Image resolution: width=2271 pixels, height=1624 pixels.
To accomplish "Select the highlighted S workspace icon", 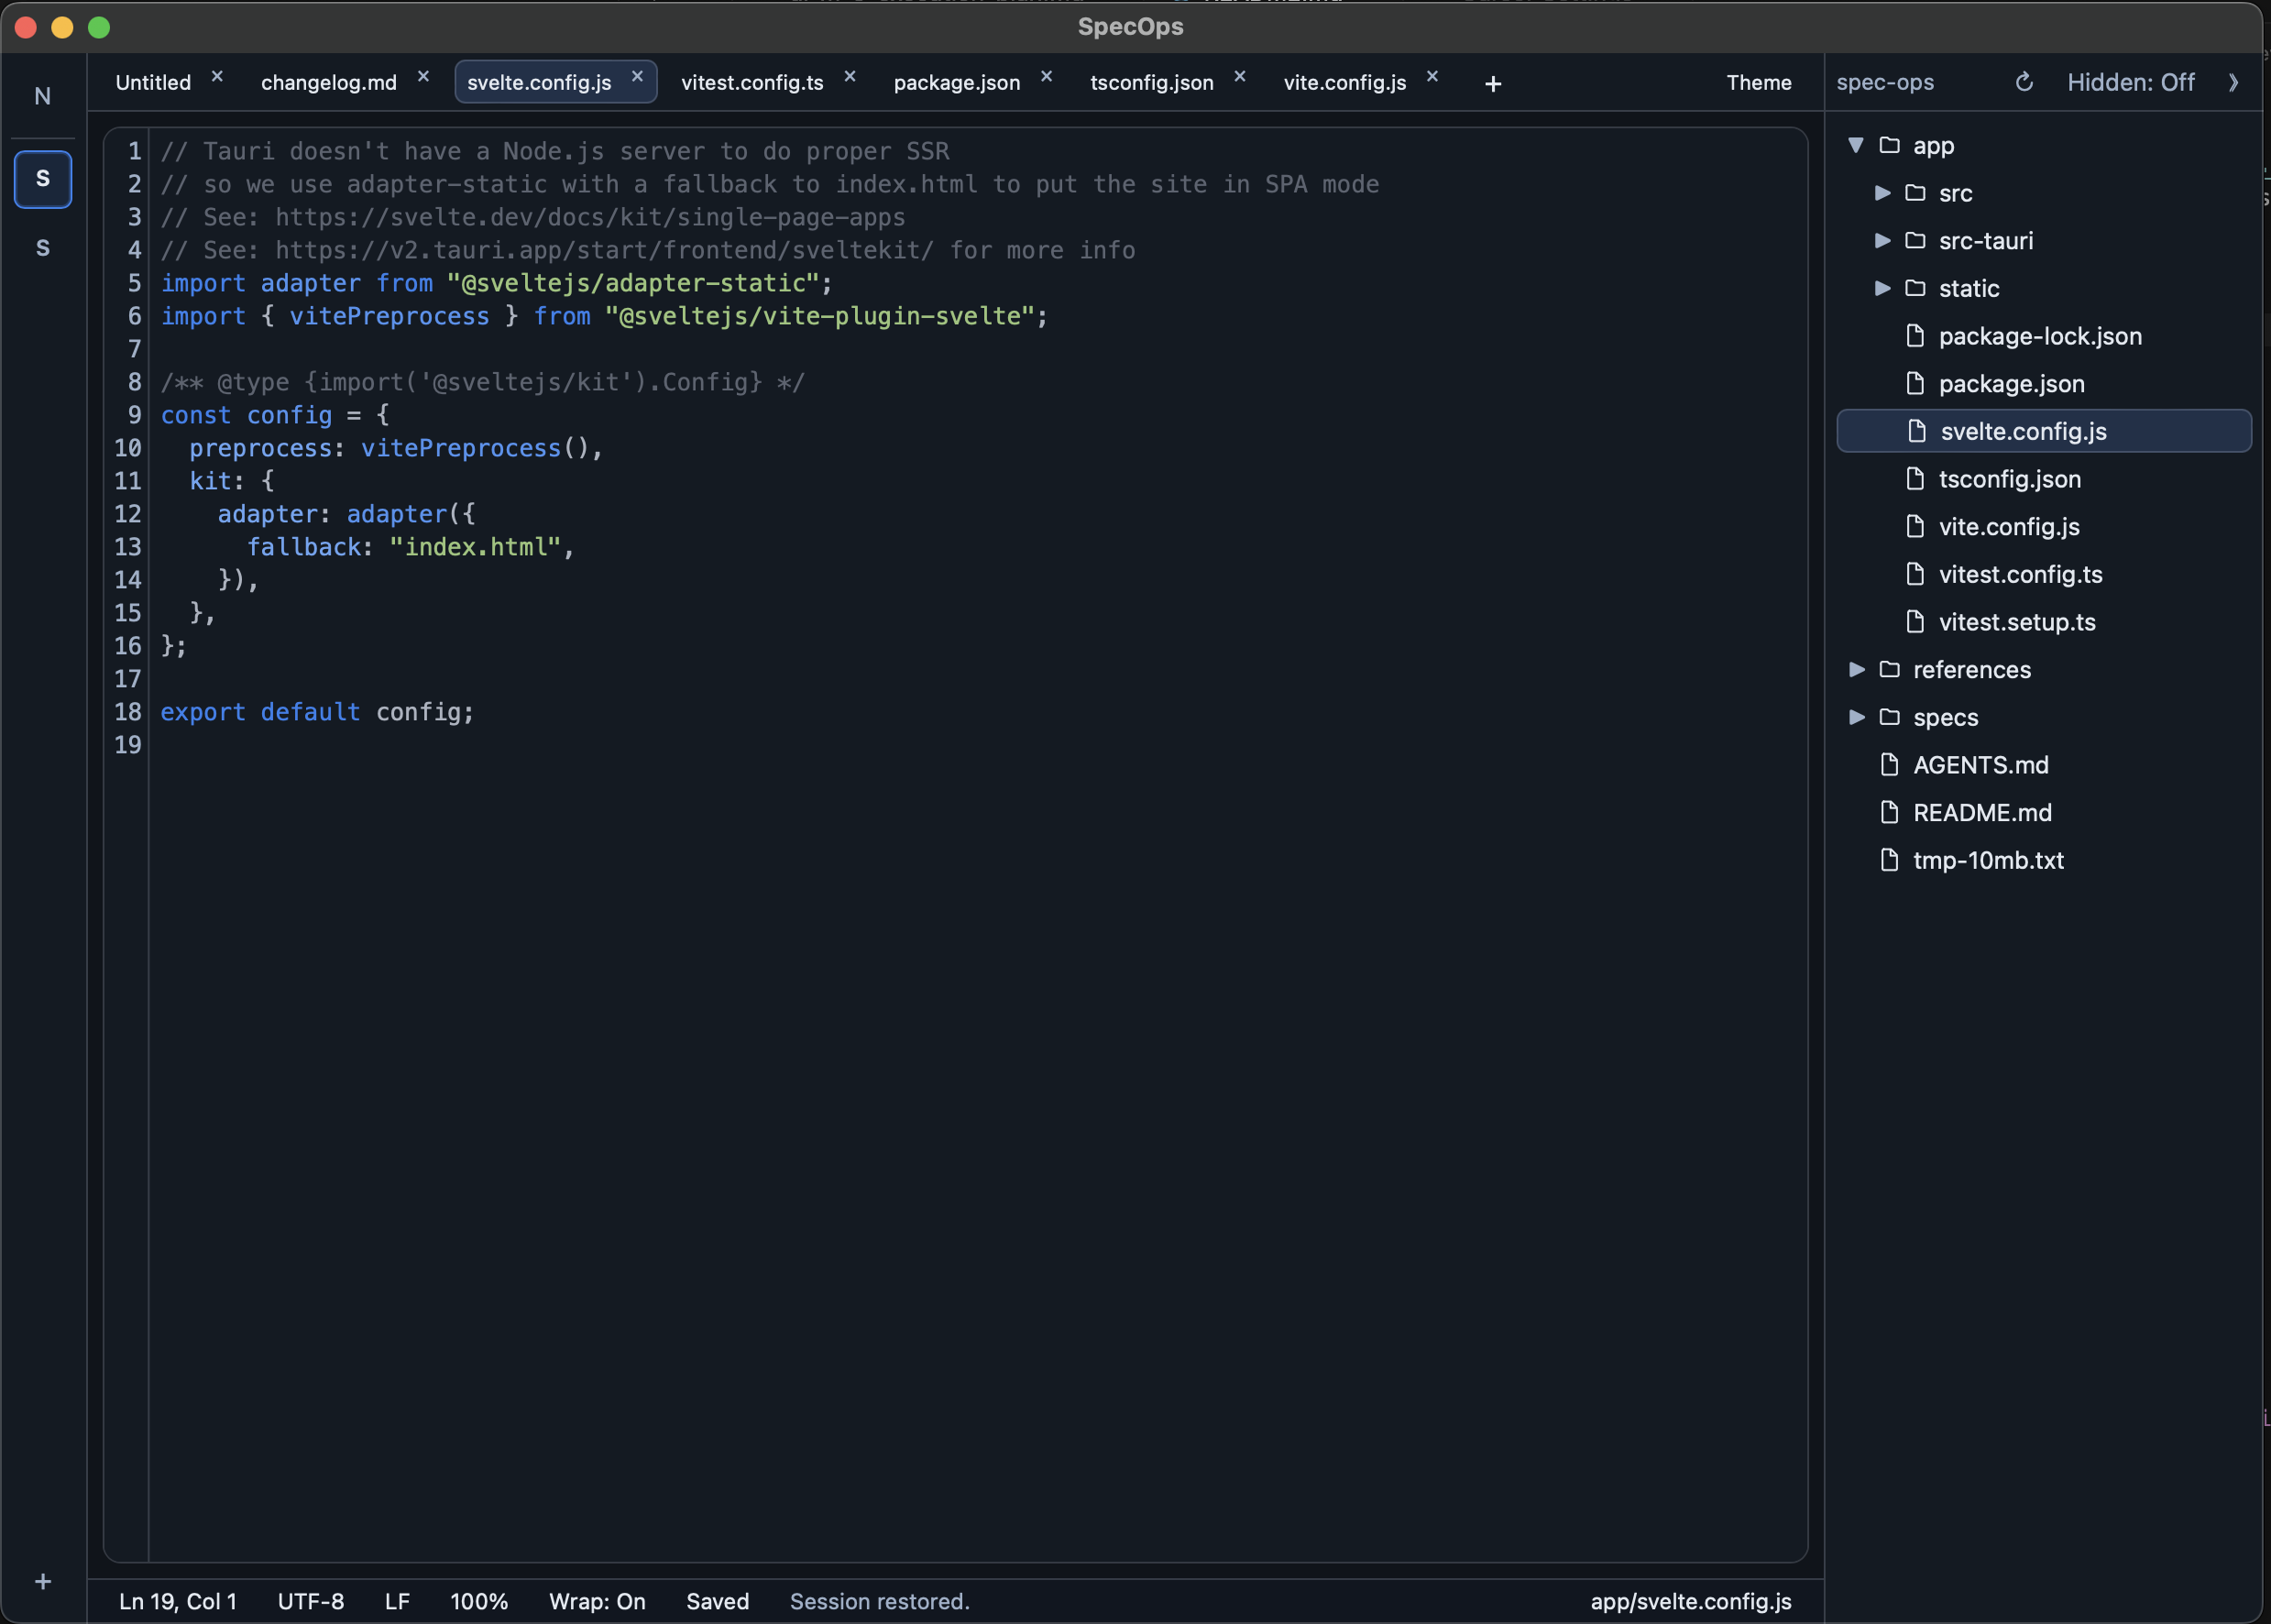I will [x=43, y=179].
